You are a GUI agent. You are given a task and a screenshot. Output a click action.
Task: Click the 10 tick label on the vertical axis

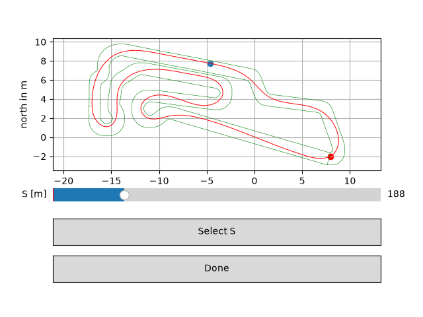point(40,42)
